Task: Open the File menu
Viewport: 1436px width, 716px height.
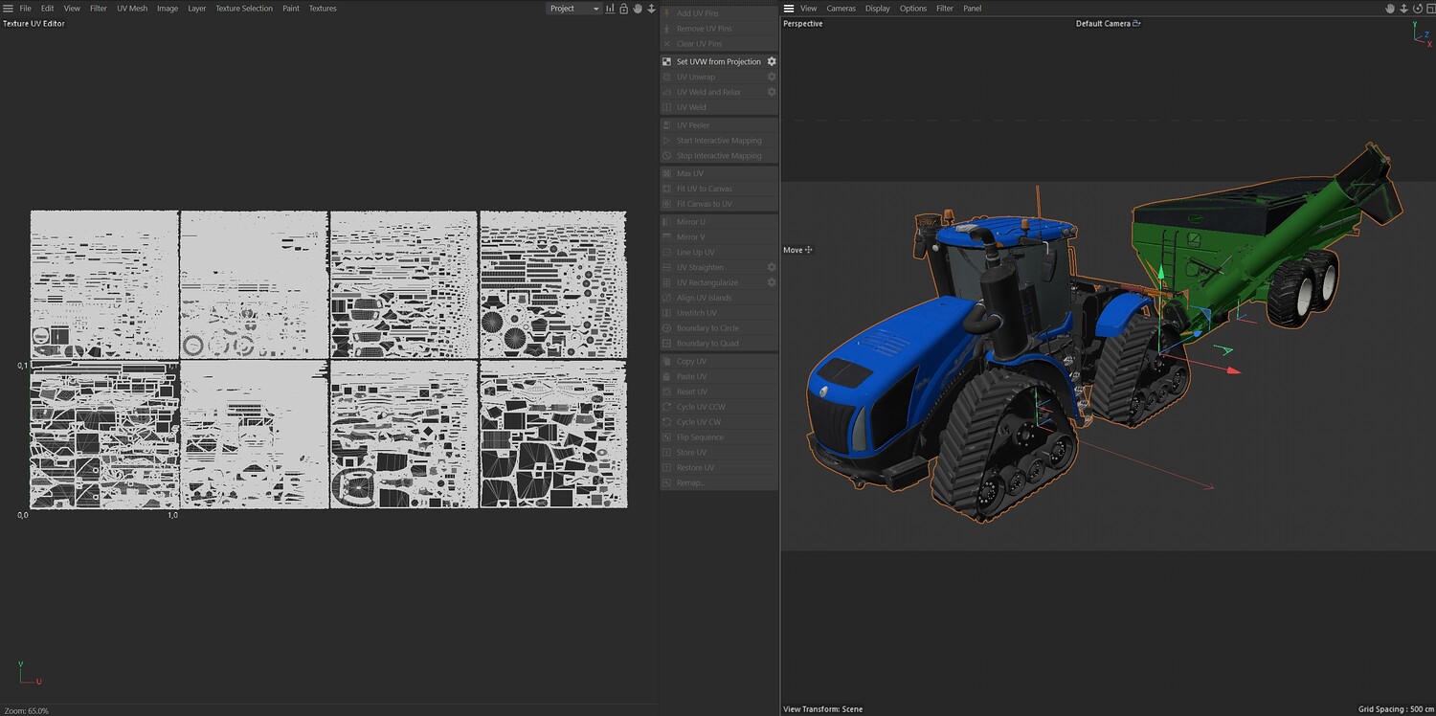Action: pyautogui.click(x=25, y=9)
